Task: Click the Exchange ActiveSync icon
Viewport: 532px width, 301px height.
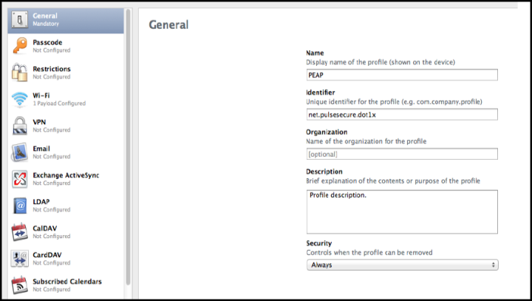Action: click(20, 179)
